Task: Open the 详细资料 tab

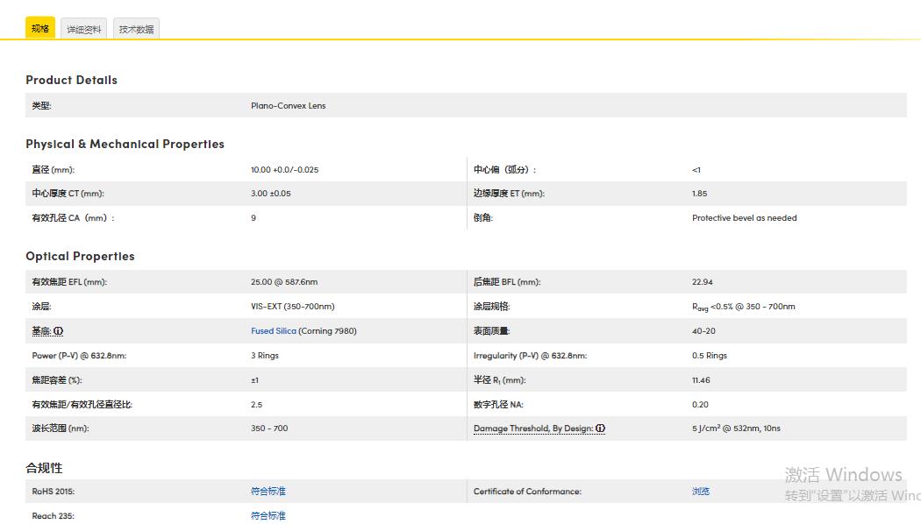Action: tap(84, 30)
